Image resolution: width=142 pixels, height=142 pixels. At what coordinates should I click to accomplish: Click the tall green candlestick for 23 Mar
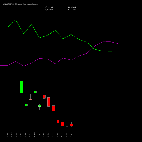[x=22, y=87]
